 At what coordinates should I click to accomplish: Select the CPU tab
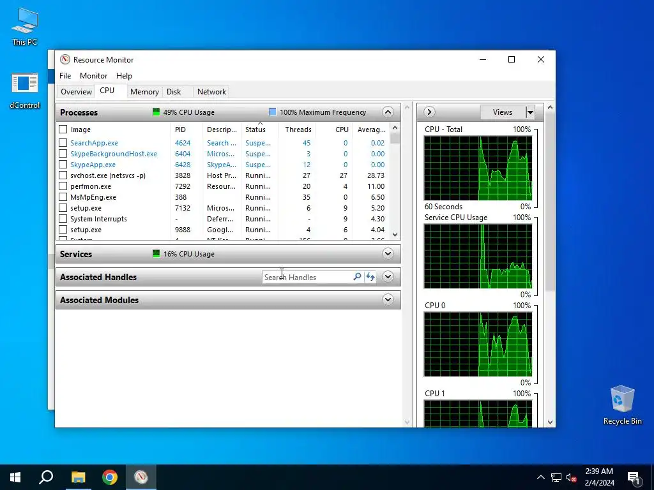107,91
